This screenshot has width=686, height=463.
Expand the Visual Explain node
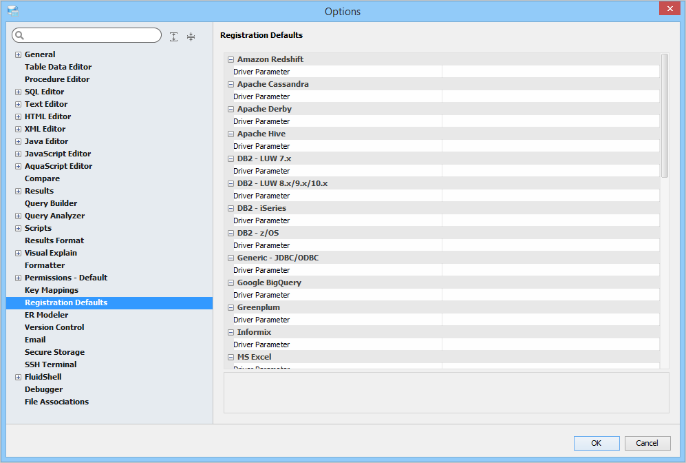tap(18, 253)
